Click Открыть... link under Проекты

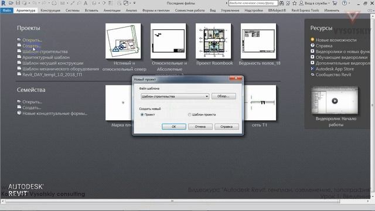click(x=32, y=40)
